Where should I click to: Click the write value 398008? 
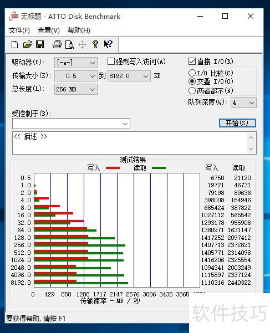click(214, 200)
